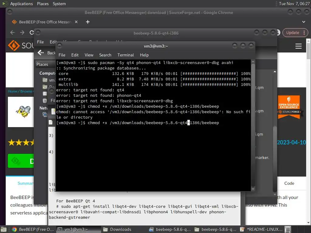The width and height of the screenshot is (311, 233).
Task: Go back in Chrome browser
Action: pyautogui.click(x=12, y=32)
